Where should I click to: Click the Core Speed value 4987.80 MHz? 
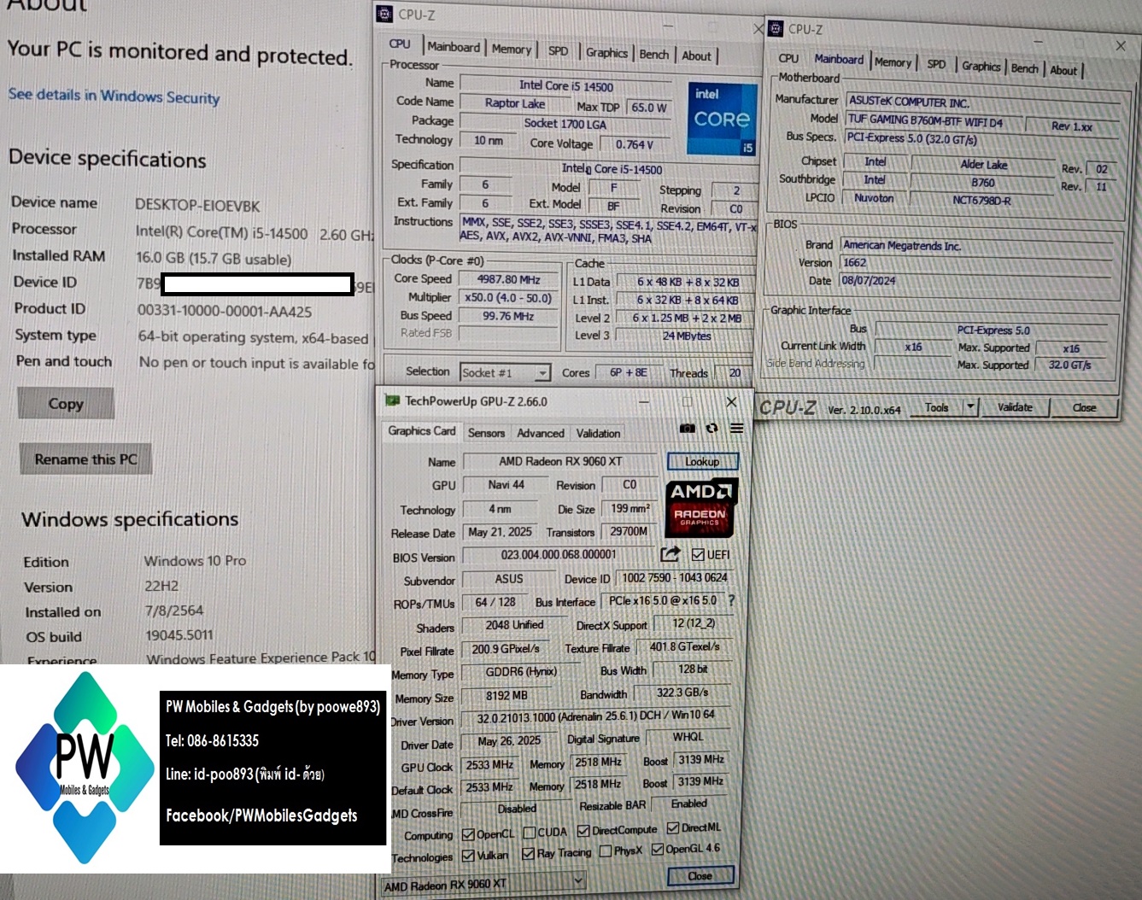click(x=508, y=279)
